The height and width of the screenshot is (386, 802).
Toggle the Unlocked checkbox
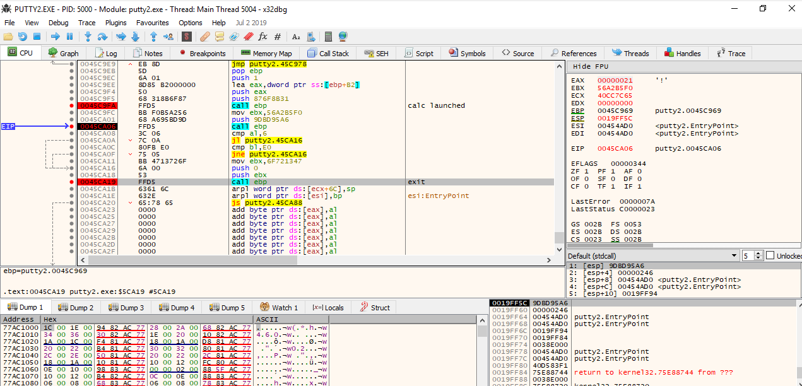(x=770, y=255)
